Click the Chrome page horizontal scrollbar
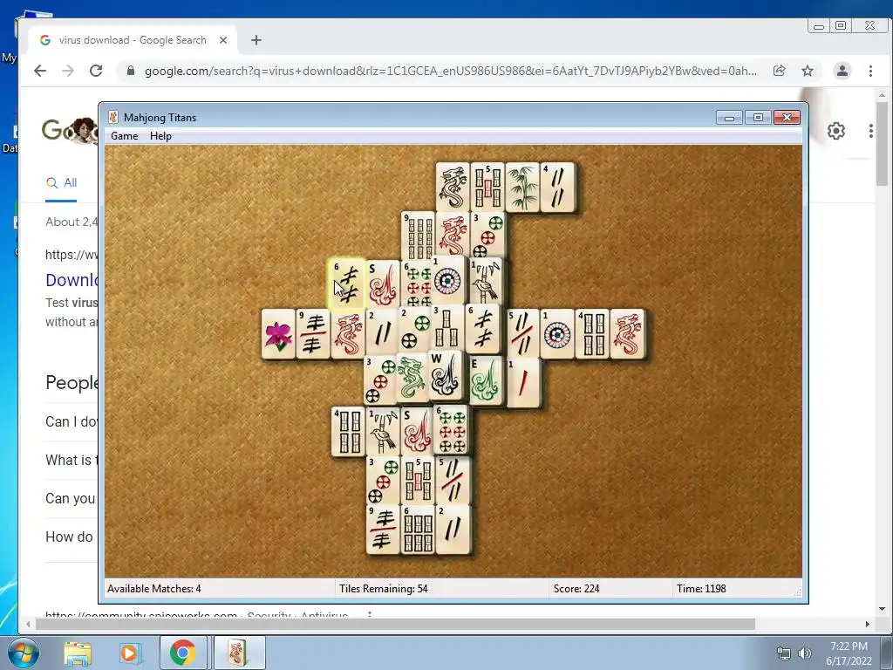The image size is (893, 670). coord(395,625)
